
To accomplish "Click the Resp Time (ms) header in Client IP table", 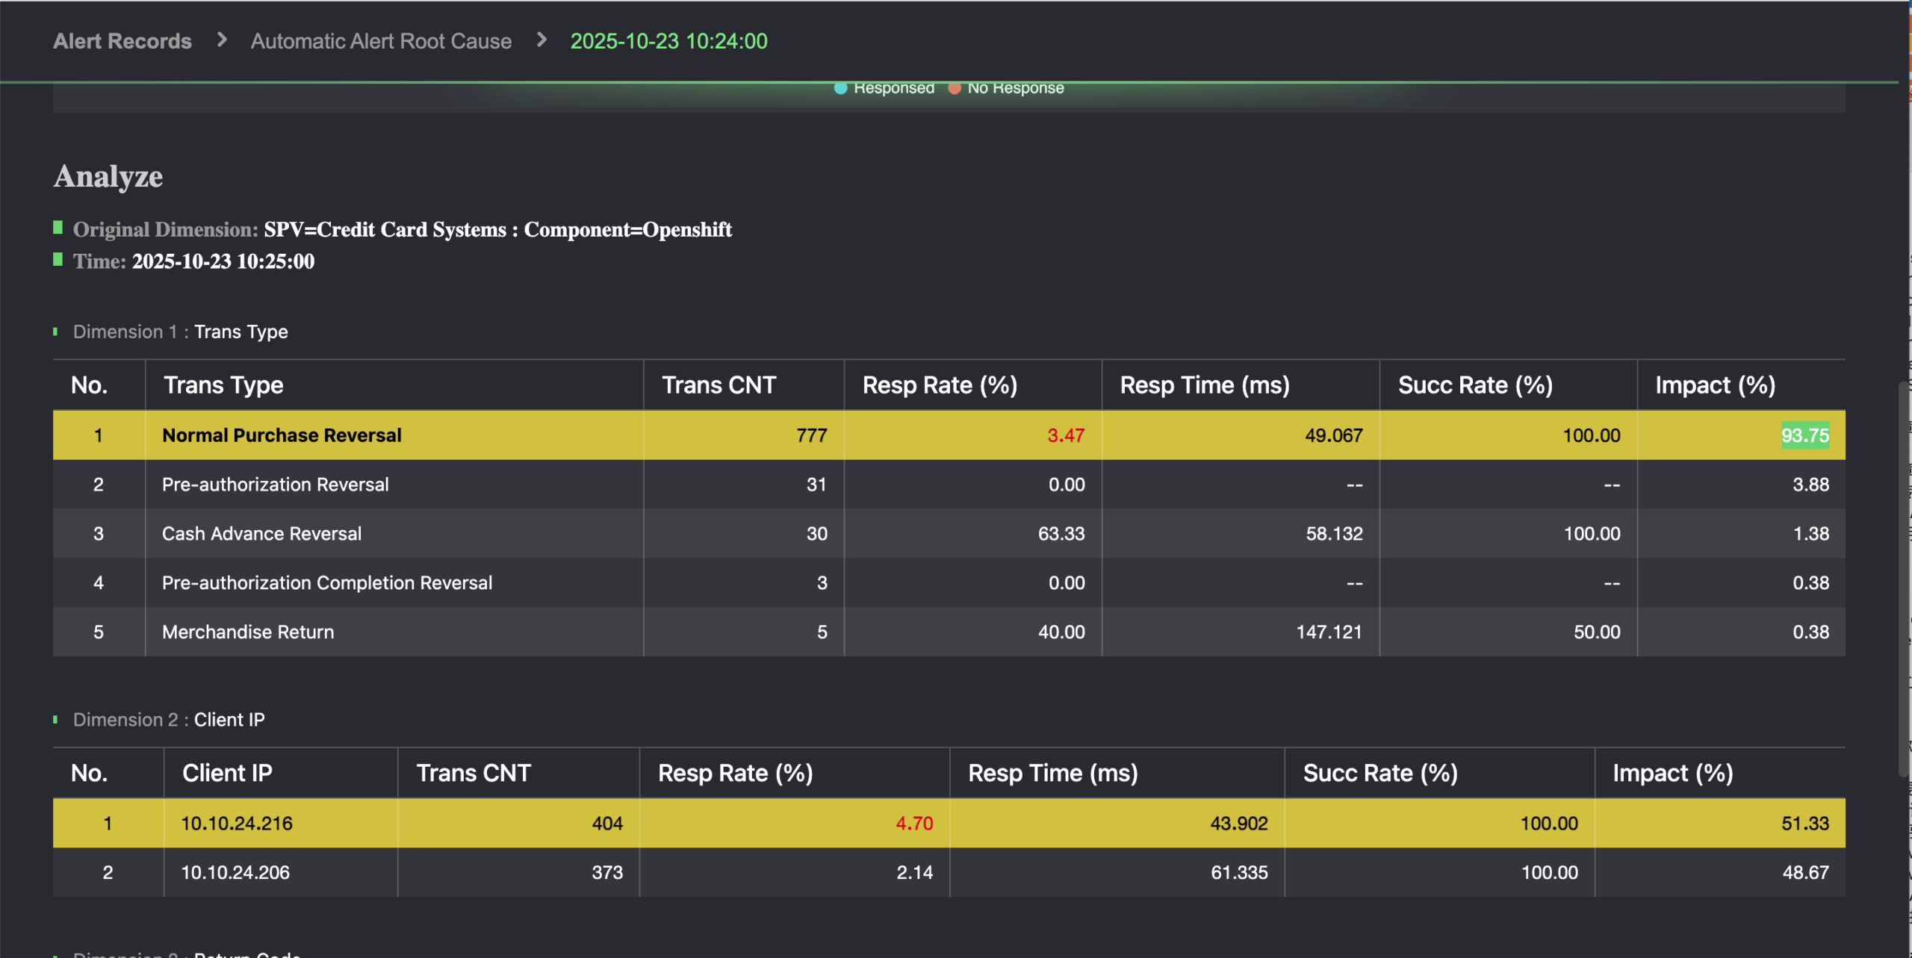I will point(1052,774).
